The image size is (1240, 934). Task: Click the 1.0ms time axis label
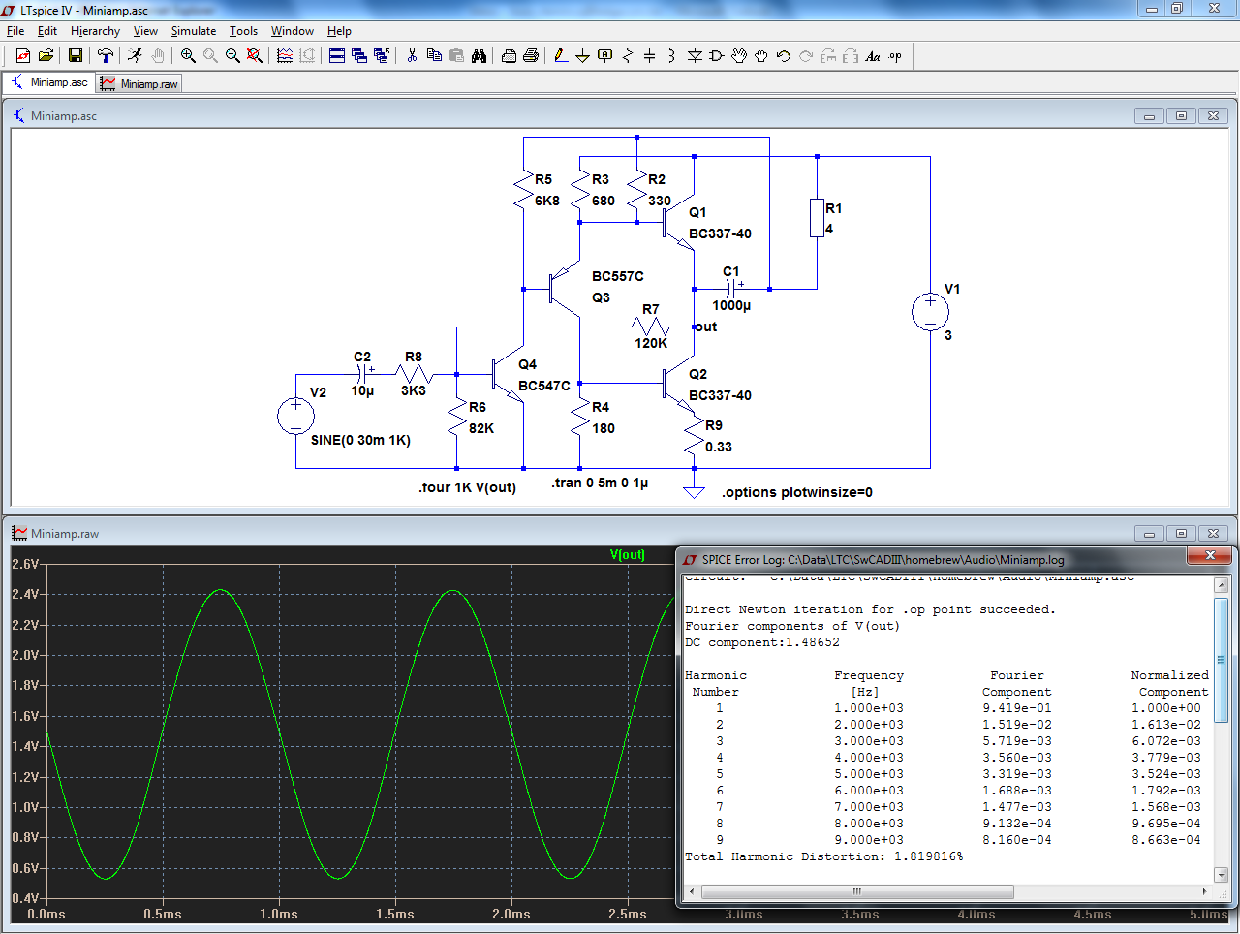pos(279,914)
